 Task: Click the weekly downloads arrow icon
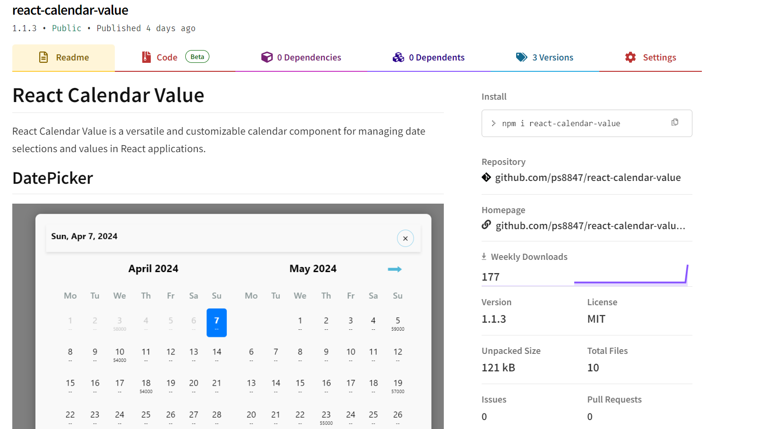click(x=484, y=257)
